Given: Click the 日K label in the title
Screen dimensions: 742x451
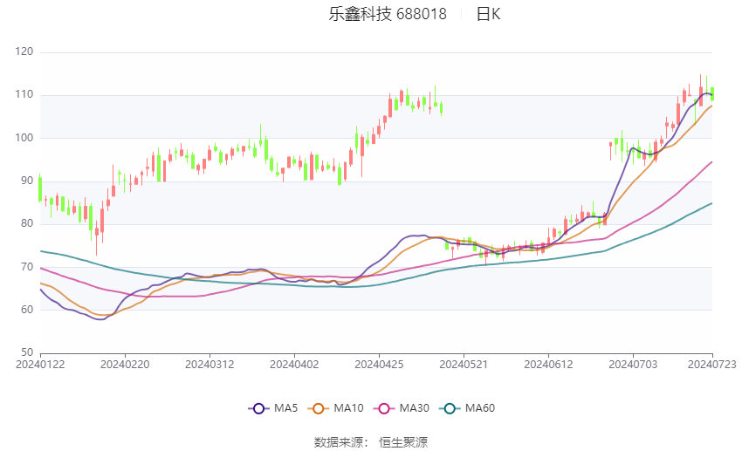Looking at the screenshot, I should tap(488, 14).
